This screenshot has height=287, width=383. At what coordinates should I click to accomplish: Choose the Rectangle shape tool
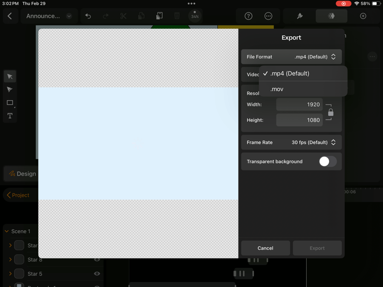[x=10, y=103]
